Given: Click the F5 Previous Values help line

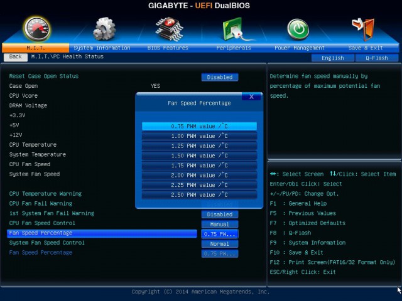Looking at the screenshot, I should click(x=303, y=213).
